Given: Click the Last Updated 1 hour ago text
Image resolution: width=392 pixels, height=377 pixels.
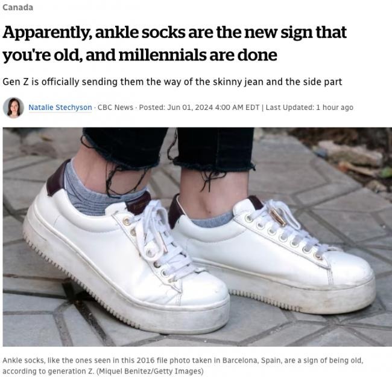Looking at the screenshot, I should [x=309, y=108].
